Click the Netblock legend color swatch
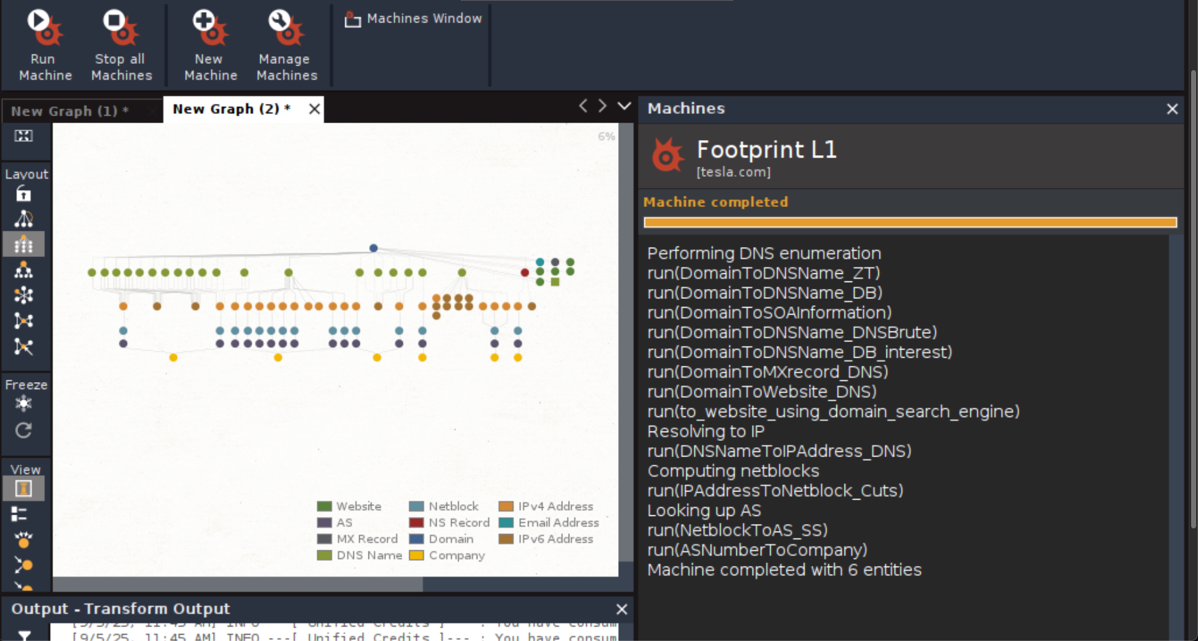 click(x=416, y=507)
